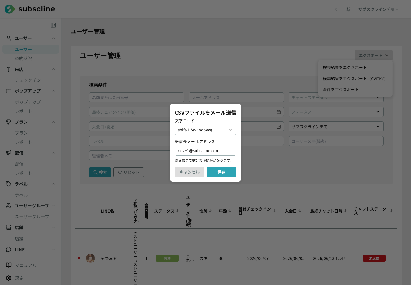Click the 店舗 shop icon
Screen dimensions: 411x285
point(9,227)
